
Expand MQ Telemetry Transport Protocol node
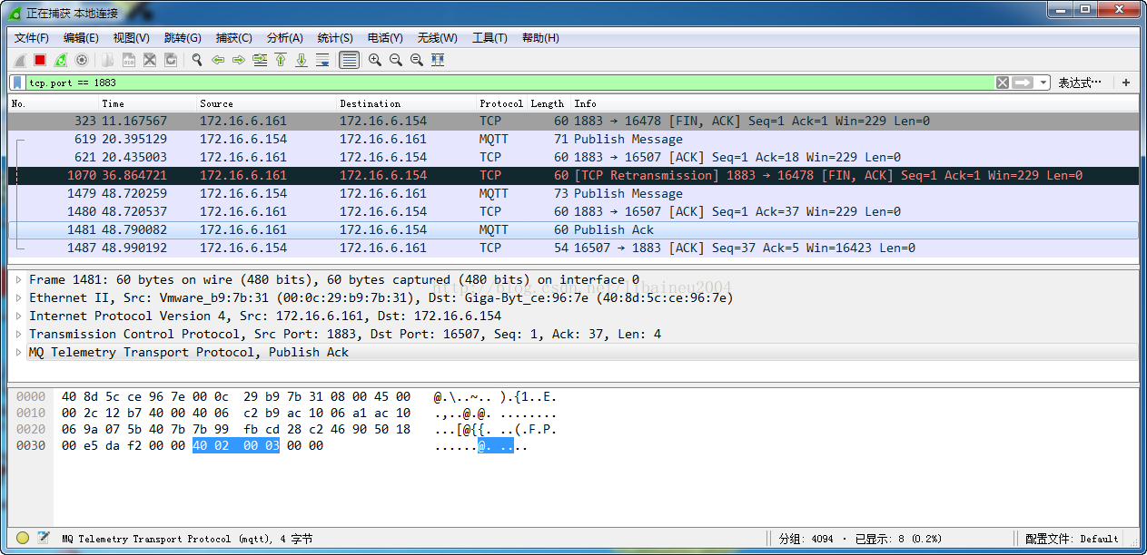pyautogui.click(x=18, y=353)
